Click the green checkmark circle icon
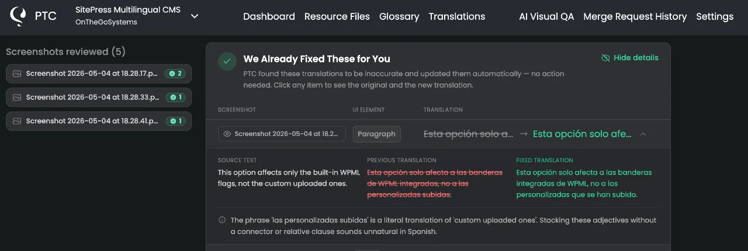The height and width of the screenshot is (251, 748). pos(227,61)
